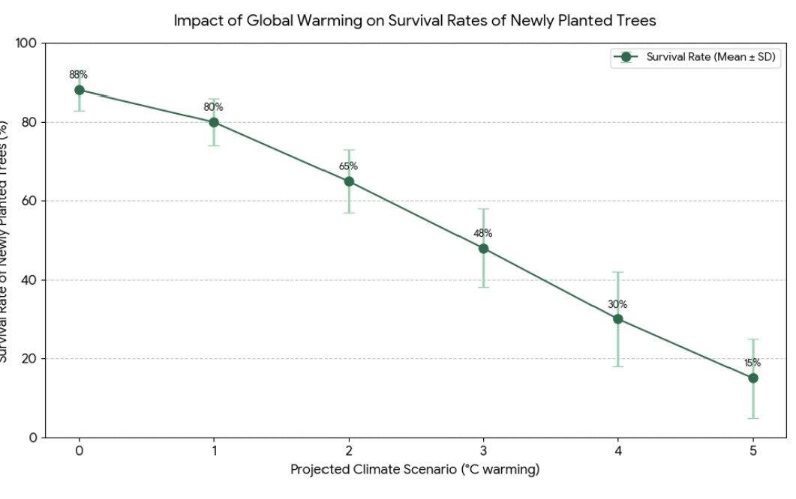The width and height of the screenshot is (796, 499).
Task: Click the 48% data label
Action: (483, 234)
